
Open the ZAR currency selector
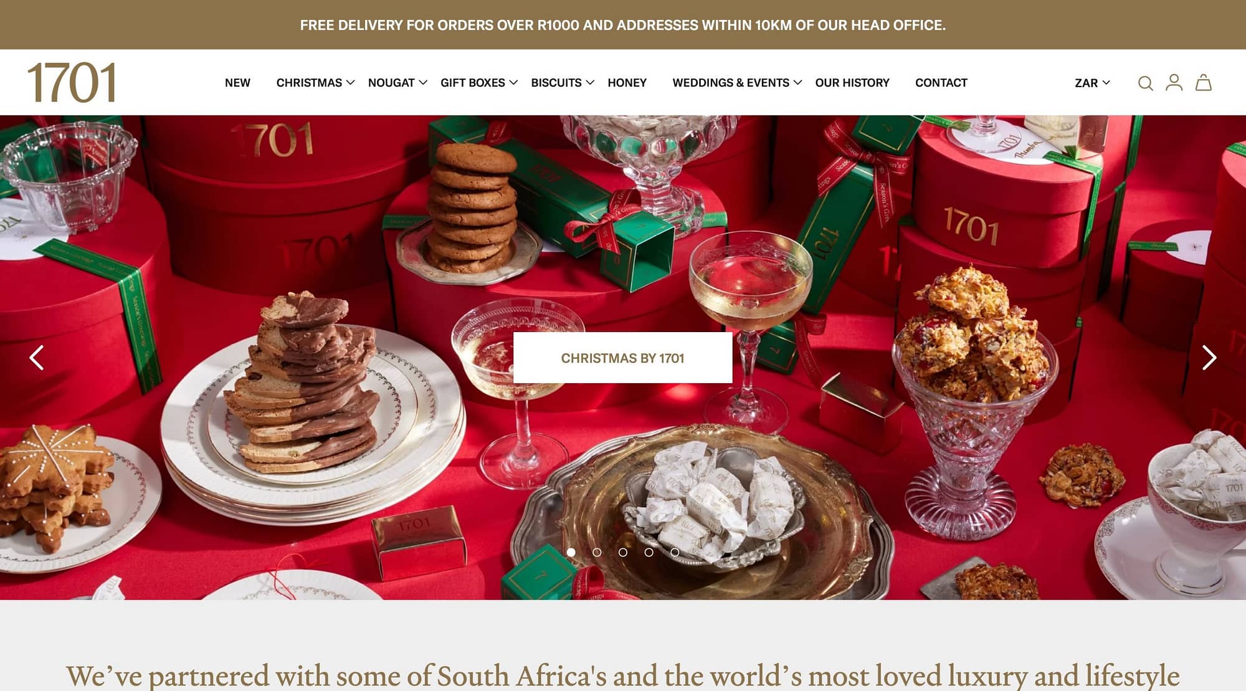1092,83
